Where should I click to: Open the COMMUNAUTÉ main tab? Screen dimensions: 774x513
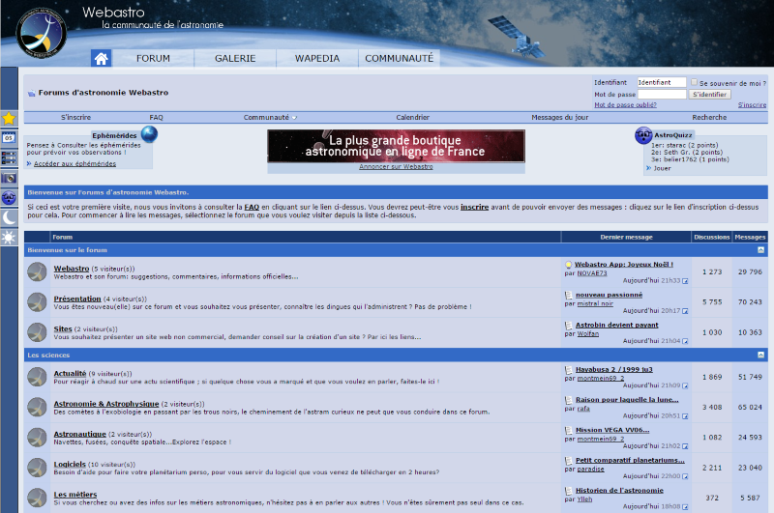tap(399, 58)
